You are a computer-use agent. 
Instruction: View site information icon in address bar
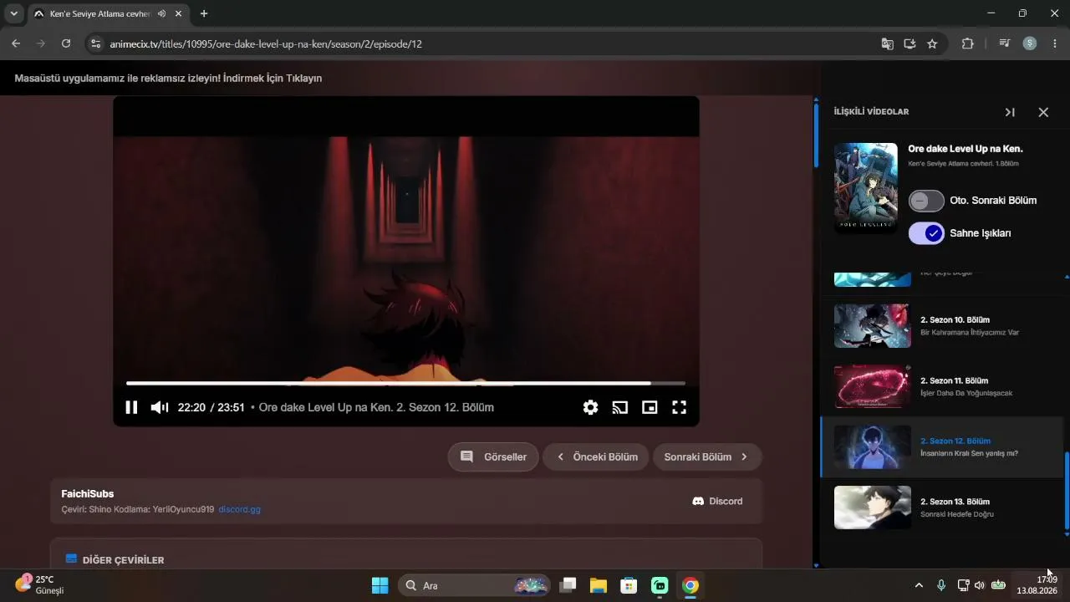(x=95, y=43)
